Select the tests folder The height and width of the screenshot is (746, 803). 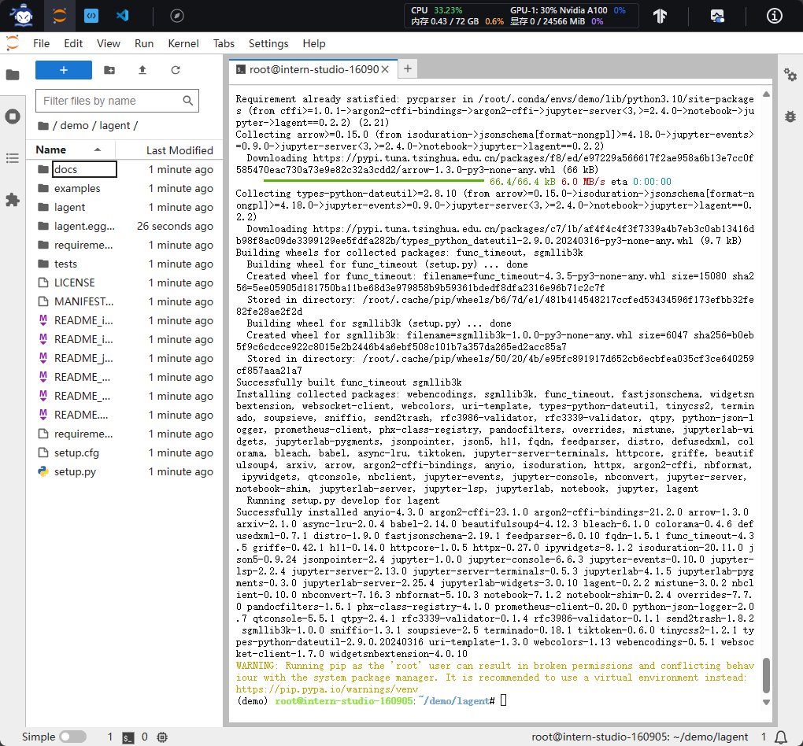125,264
